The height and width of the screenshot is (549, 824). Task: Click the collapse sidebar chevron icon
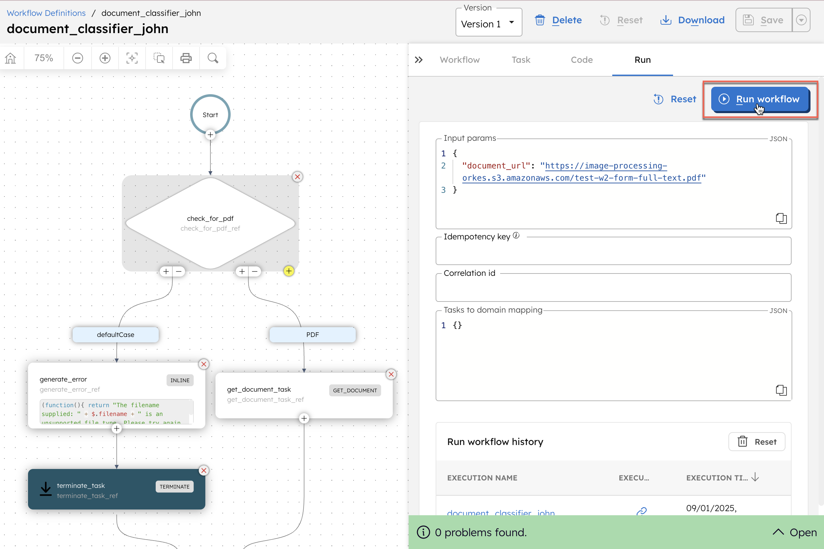pyautogui.click(x=419, y=59)
